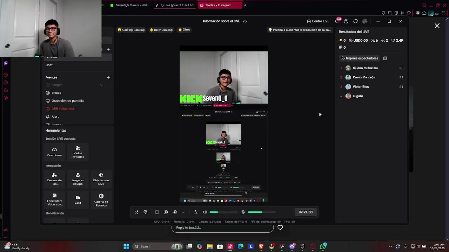Open the Daily Ranking tab

[x=161, y=30]
